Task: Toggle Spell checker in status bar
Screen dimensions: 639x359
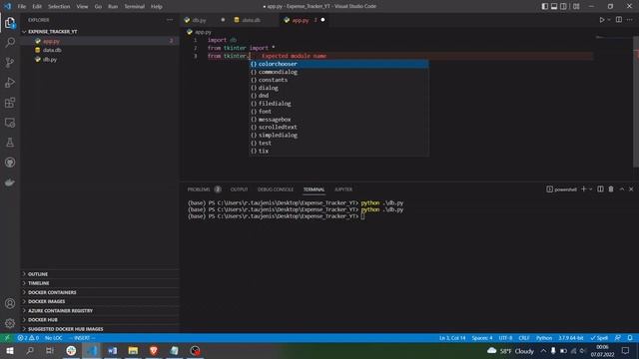Action: (599, 338)
